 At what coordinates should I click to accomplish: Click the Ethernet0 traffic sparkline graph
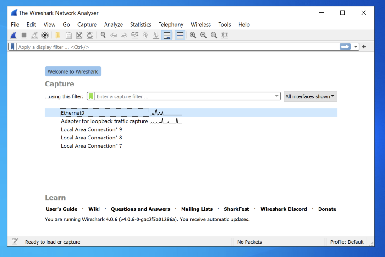[166, 112]
